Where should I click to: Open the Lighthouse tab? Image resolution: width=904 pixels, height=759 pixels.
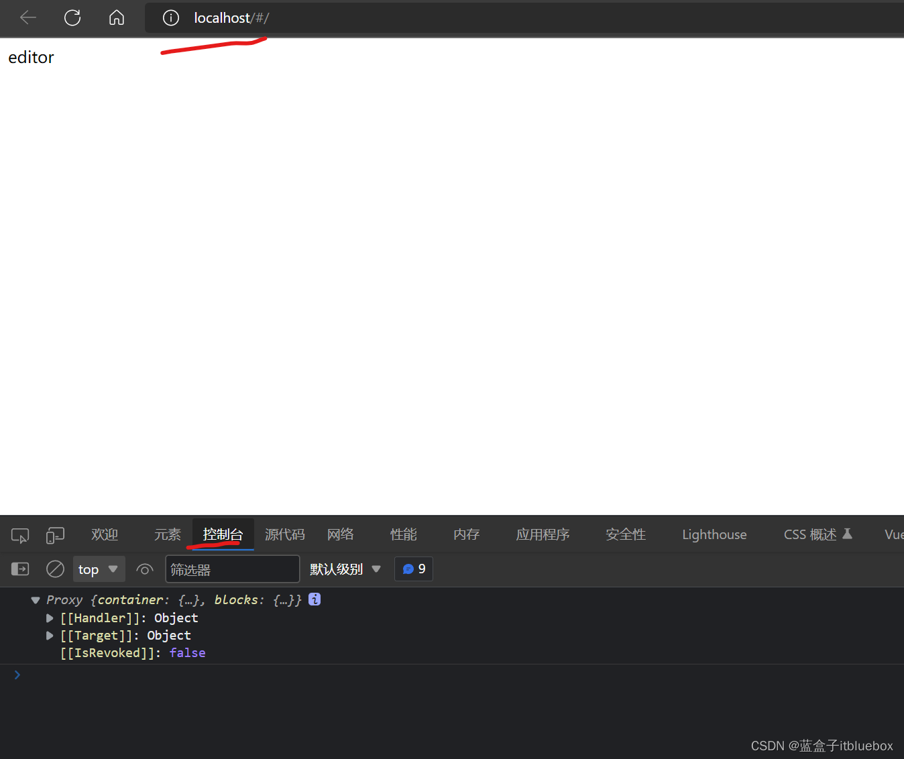coord(714,534)
